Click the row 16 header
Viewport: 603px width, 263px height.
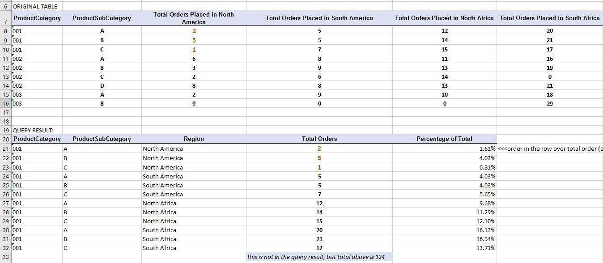pos(5,103)
